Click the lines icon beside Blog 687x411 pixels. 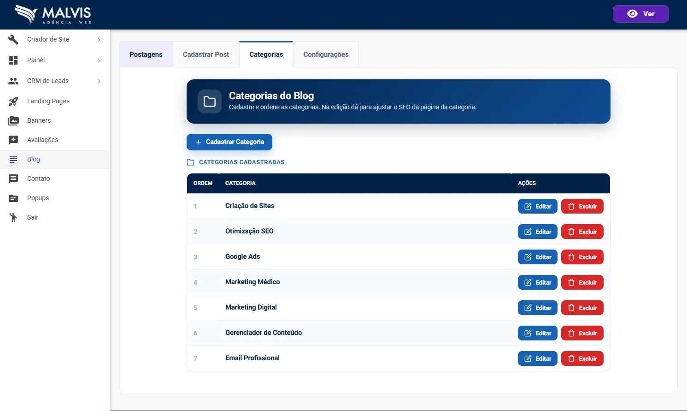click(x=13, y=159)
